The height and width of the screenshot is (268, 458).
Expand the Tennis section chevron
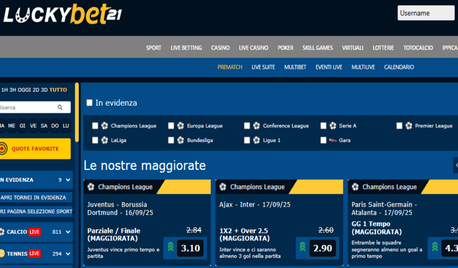(x=68, y=254)
